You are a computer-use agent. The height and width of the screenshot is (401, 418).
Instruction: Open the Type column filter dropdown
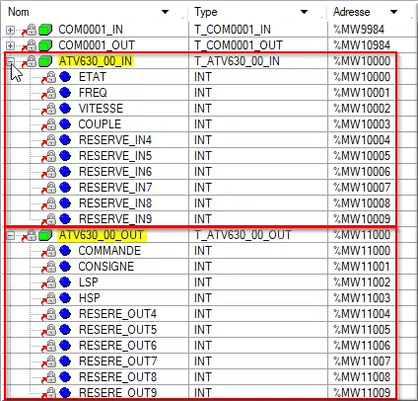click(304, 12)
